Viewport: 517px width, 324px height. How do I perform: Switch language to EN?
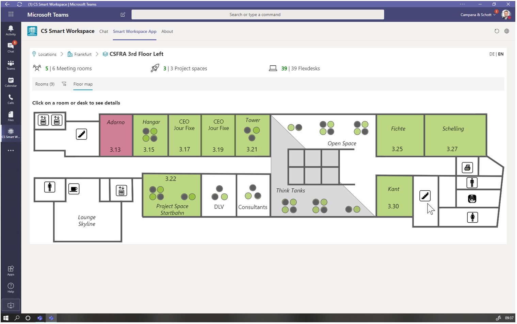click(501, 54)
